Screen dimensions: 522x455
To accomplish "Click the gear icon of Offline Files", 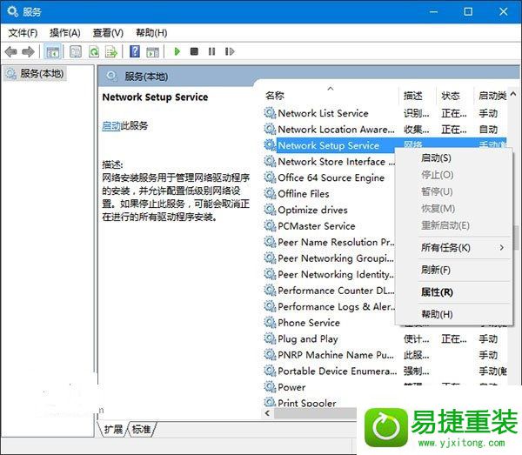I will pos(270,194).
